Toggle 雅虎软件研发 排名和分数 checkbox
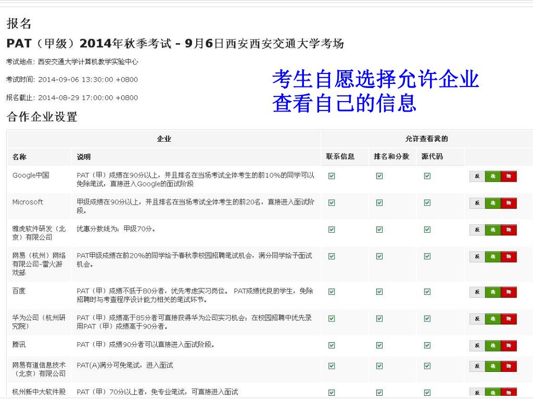Viewport: 533px width, 400px height. point(379,230)
